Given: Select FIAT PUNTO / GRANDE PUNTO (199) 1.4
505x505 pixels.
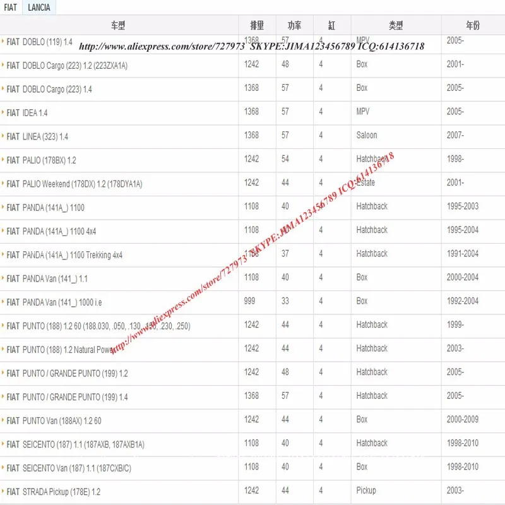Looking at the screenshot, I should click(68, 397).
